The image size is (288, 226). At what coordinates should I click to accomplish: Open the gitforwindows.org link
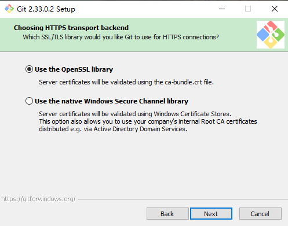pos(38,199)
